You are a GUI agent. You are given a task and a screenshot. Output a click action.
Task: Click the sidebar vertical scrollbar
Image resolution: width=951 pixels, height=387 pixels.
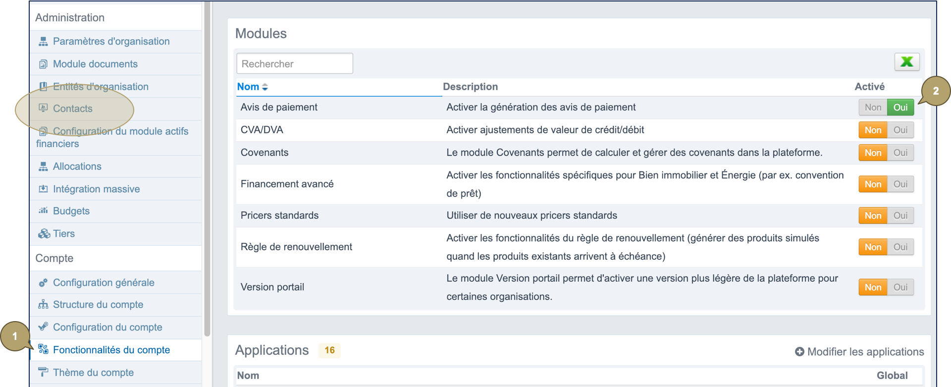[207, 168]
